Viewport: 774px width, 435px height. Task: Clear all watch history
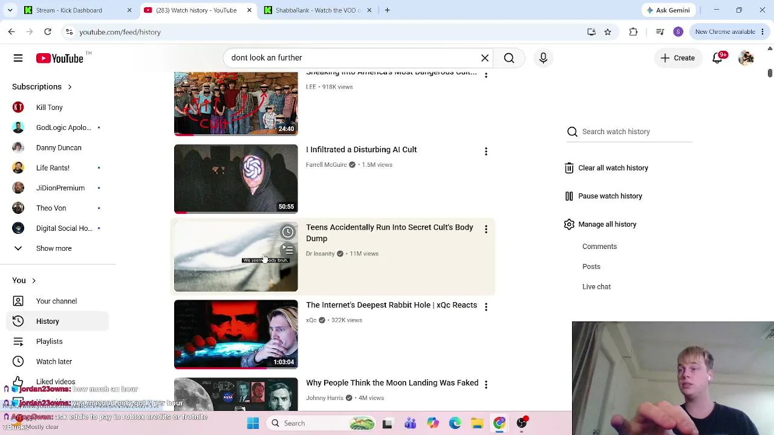click(x=606, y=168)
